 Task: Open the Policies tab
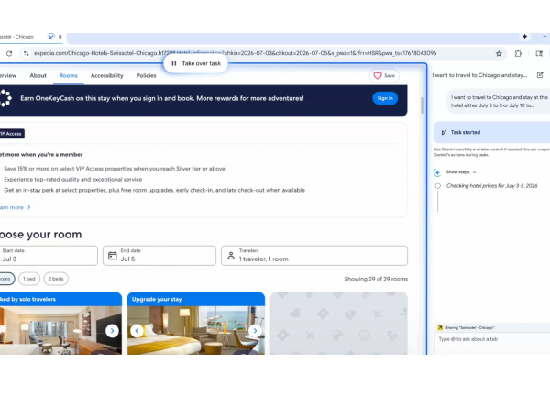tap(147, 75)
